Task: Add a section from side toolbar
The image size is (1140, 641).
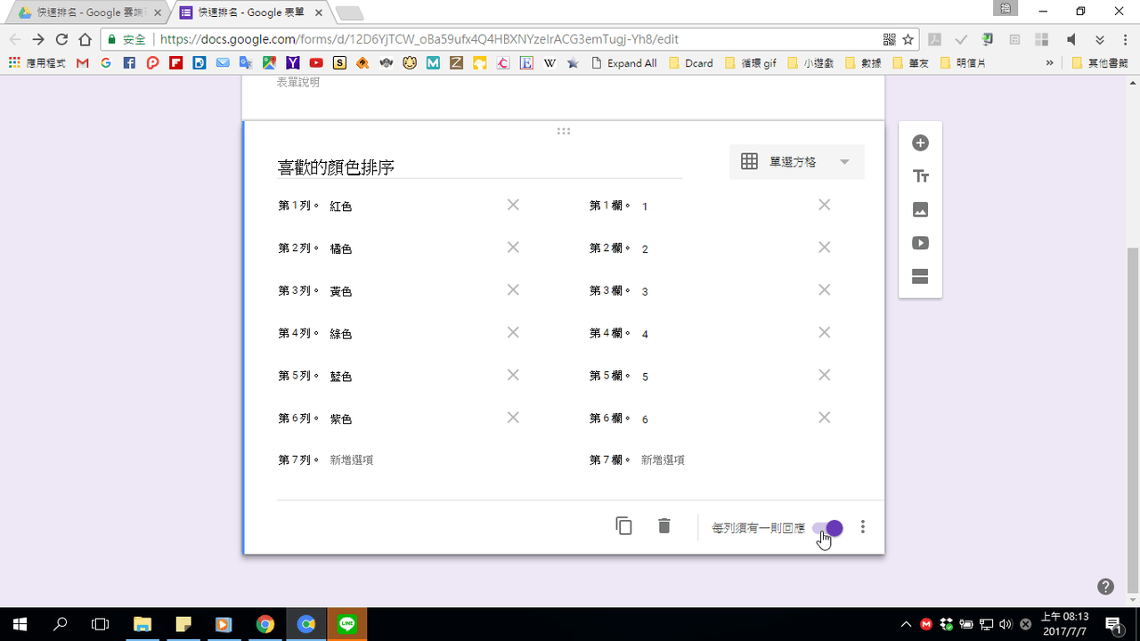Action: (x=920, y=276)
